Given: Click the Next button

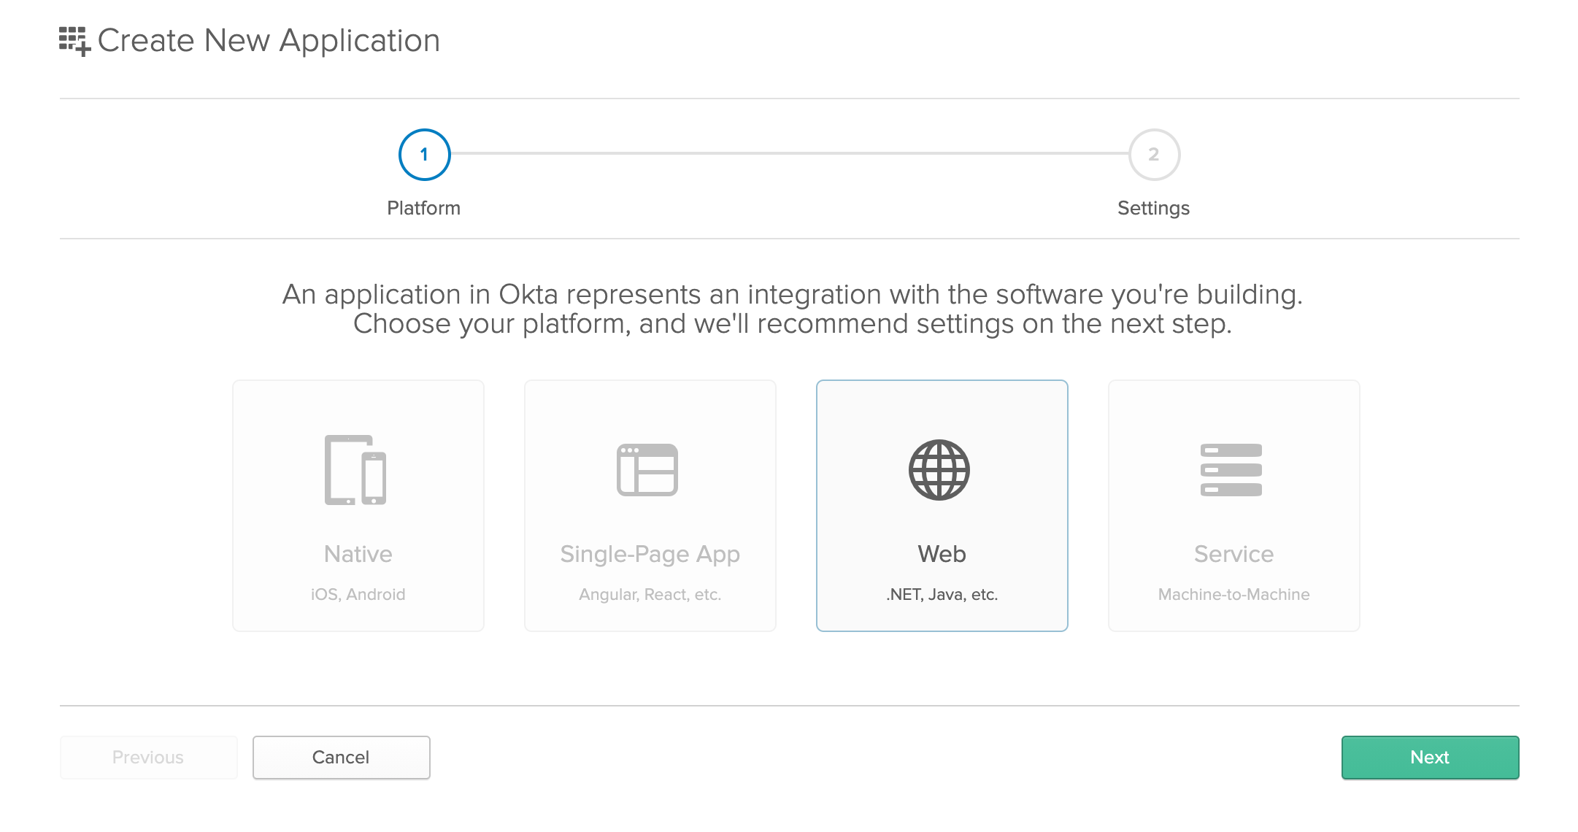Looking at the screenshot, I should [x=1429, y=757].
